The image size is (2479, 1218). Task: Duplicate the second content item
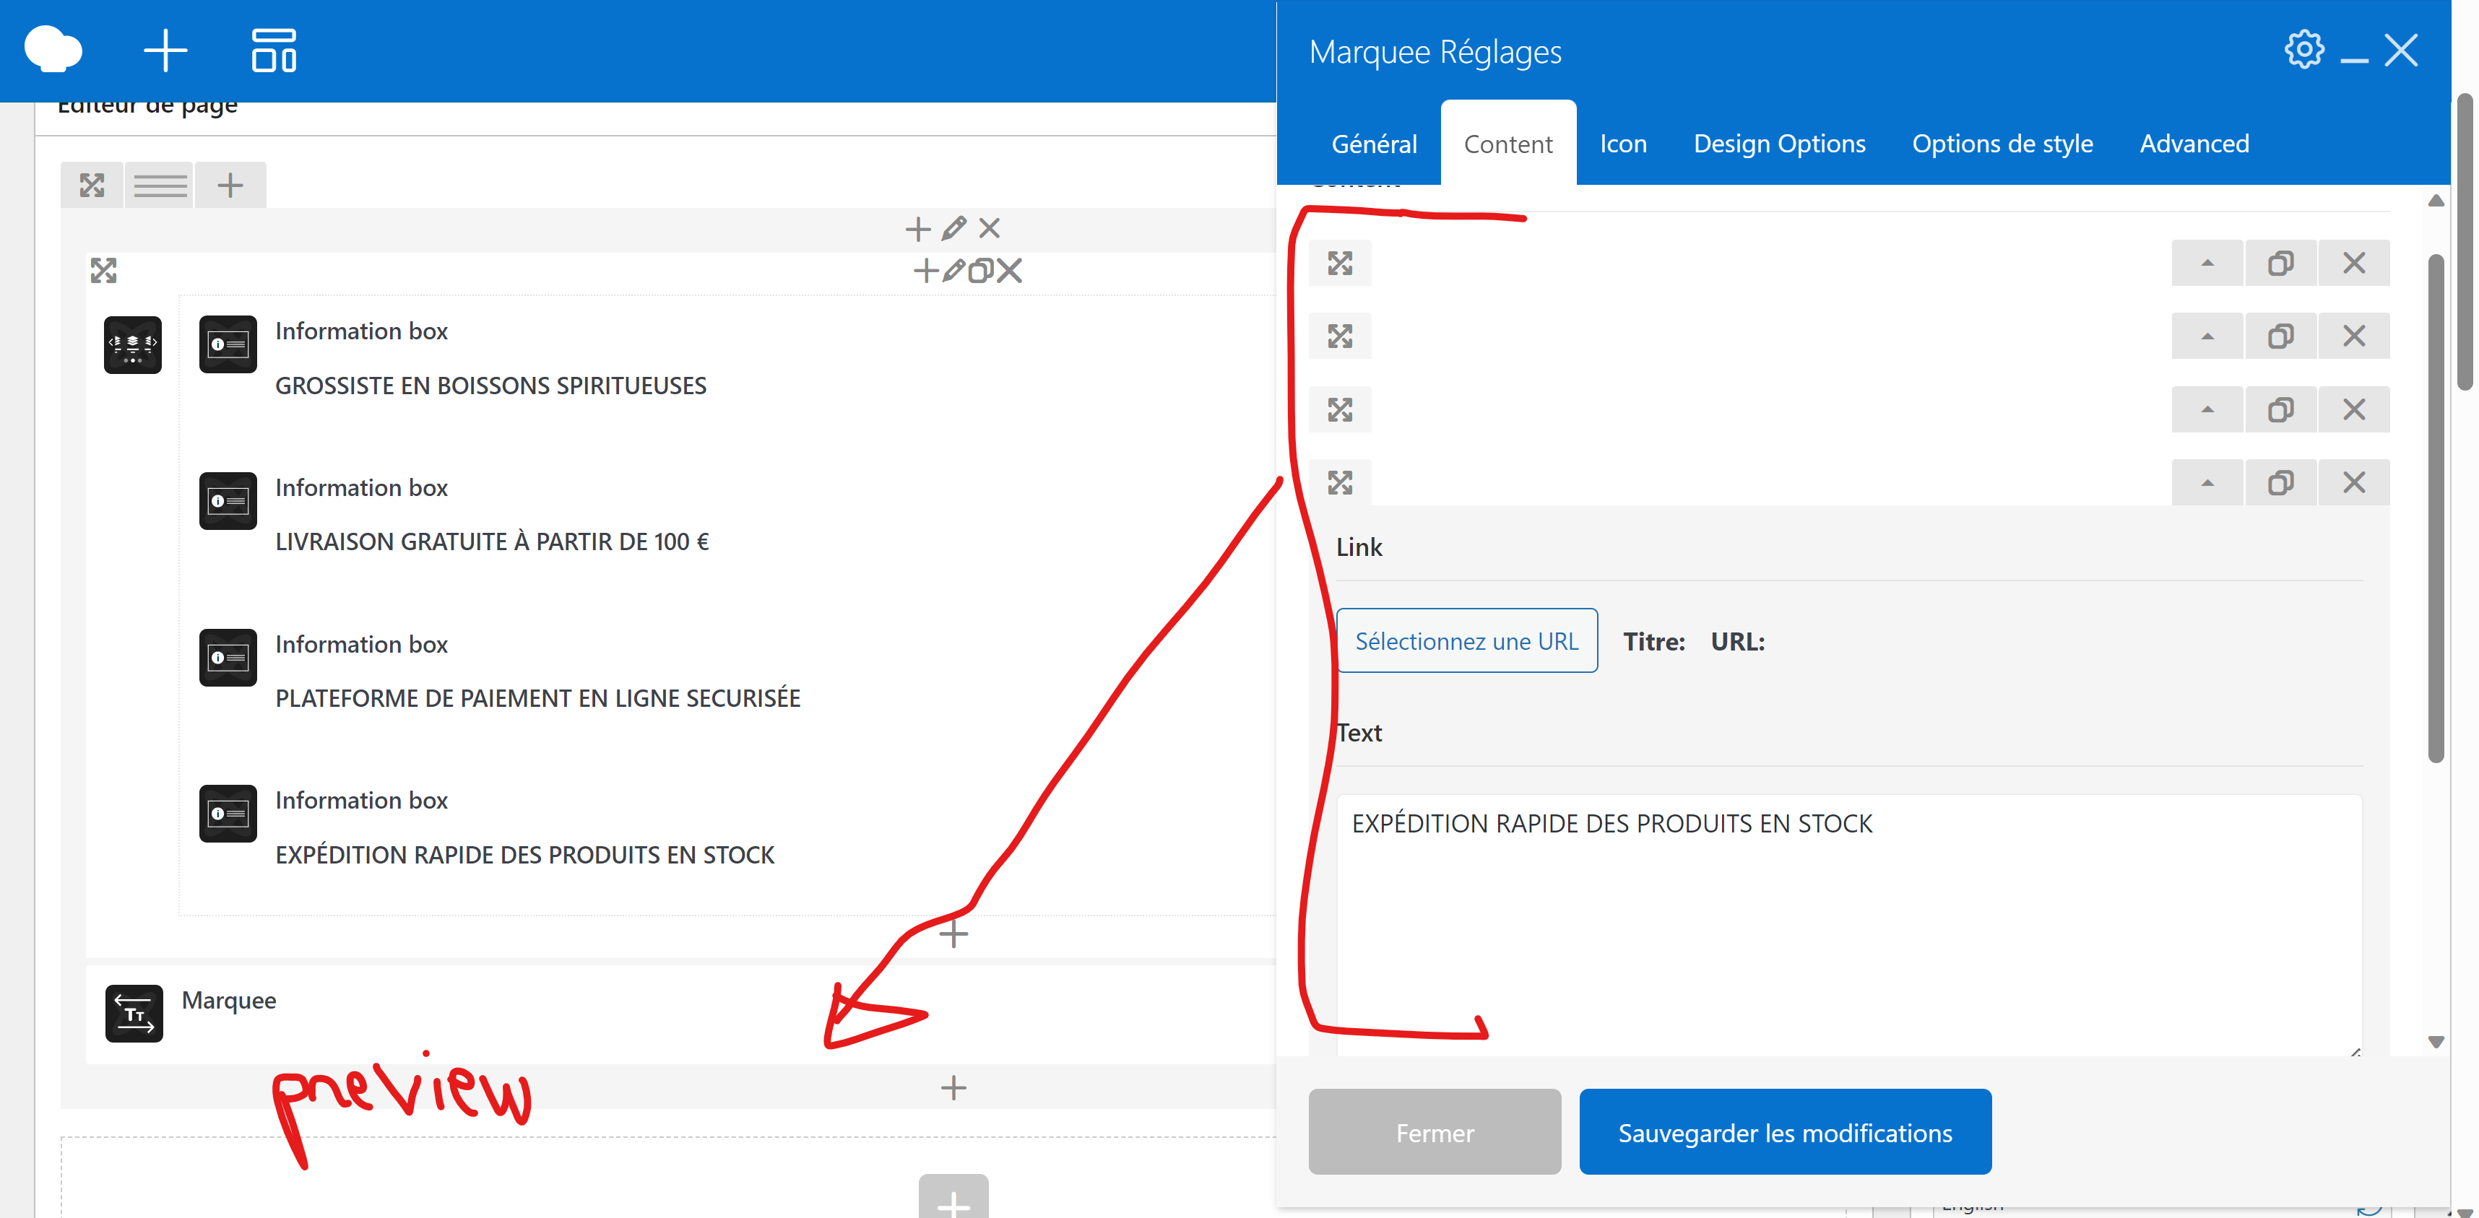2281,336
